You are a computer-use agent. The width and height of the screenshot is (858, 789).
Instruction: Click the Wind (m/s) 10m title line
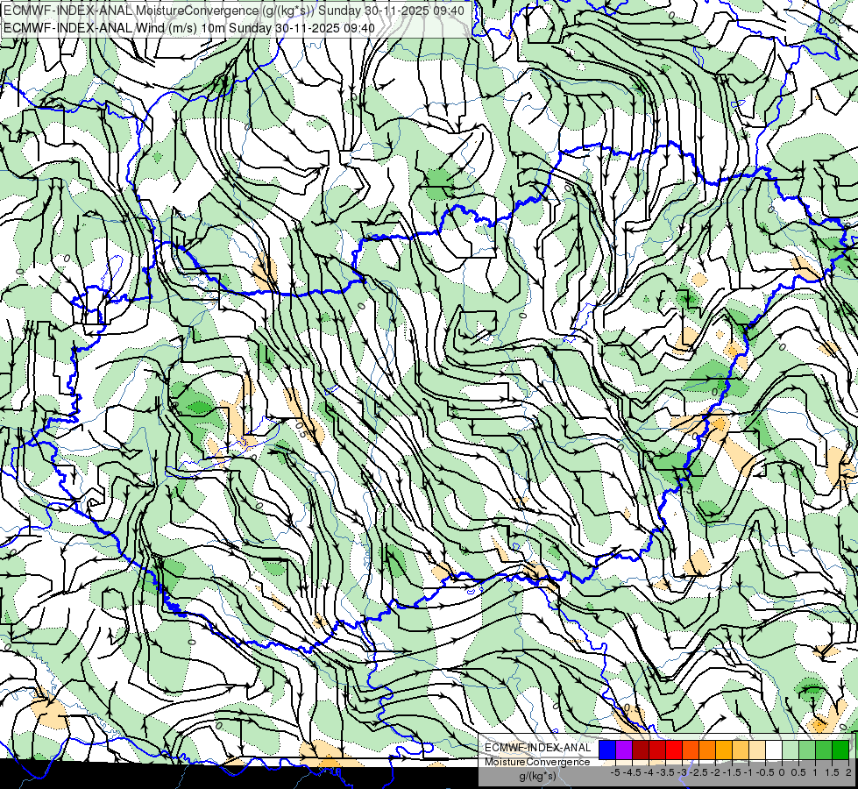click(189, 27)
